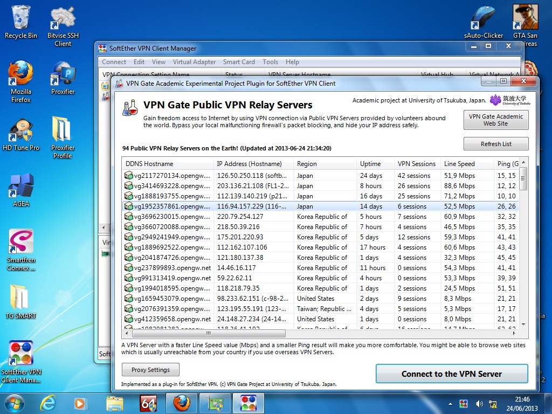The width and height of the screenshot is (552, 414).
Task: Sort by IP Address (Hostname) column header
Action: 253,164
